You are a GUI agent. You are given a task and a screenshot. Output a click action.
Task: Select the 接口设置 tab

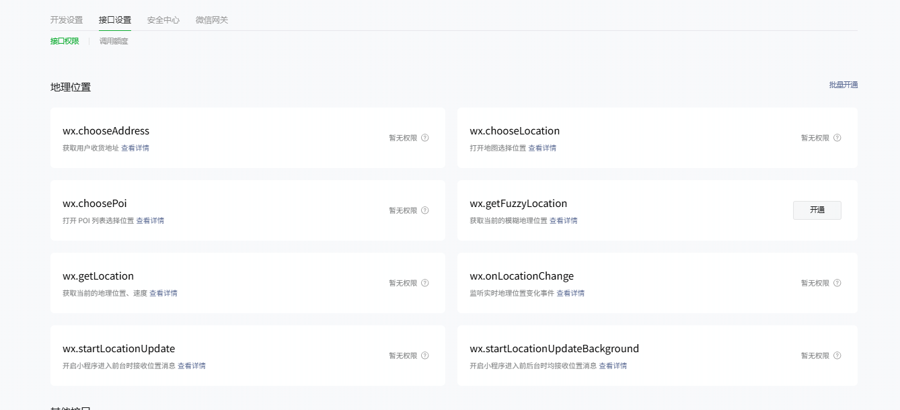115,20
